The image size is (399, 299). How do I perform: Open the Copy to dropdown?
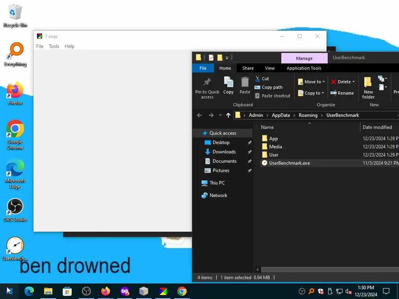point(311,93)
